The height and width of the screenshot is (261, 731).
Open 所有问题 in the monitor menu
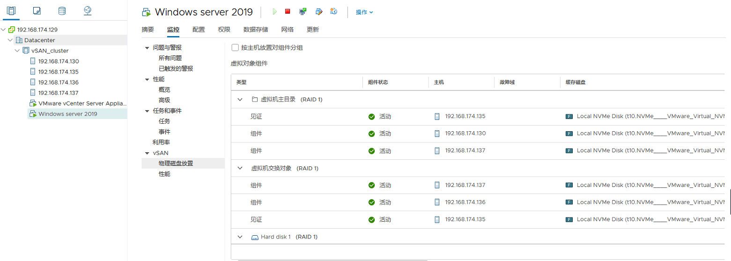(x=170, y=58)
